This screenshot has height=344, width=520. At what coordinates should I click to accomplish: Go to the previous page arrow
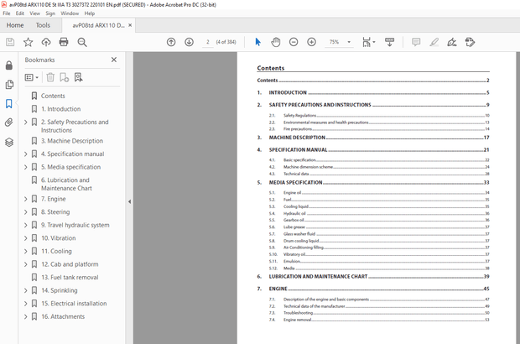171,42
